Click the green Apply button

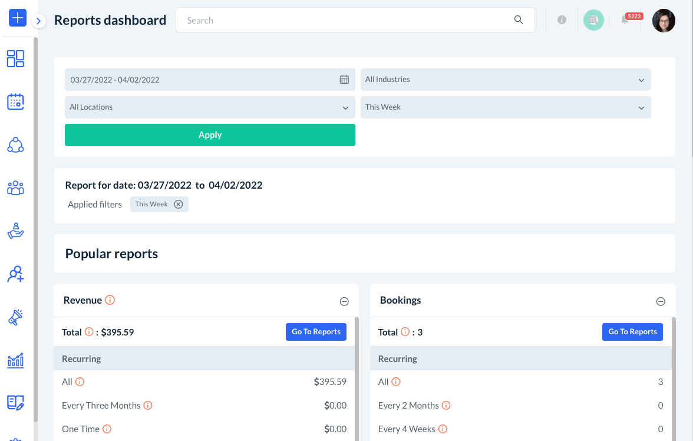(x=210, y=135)
